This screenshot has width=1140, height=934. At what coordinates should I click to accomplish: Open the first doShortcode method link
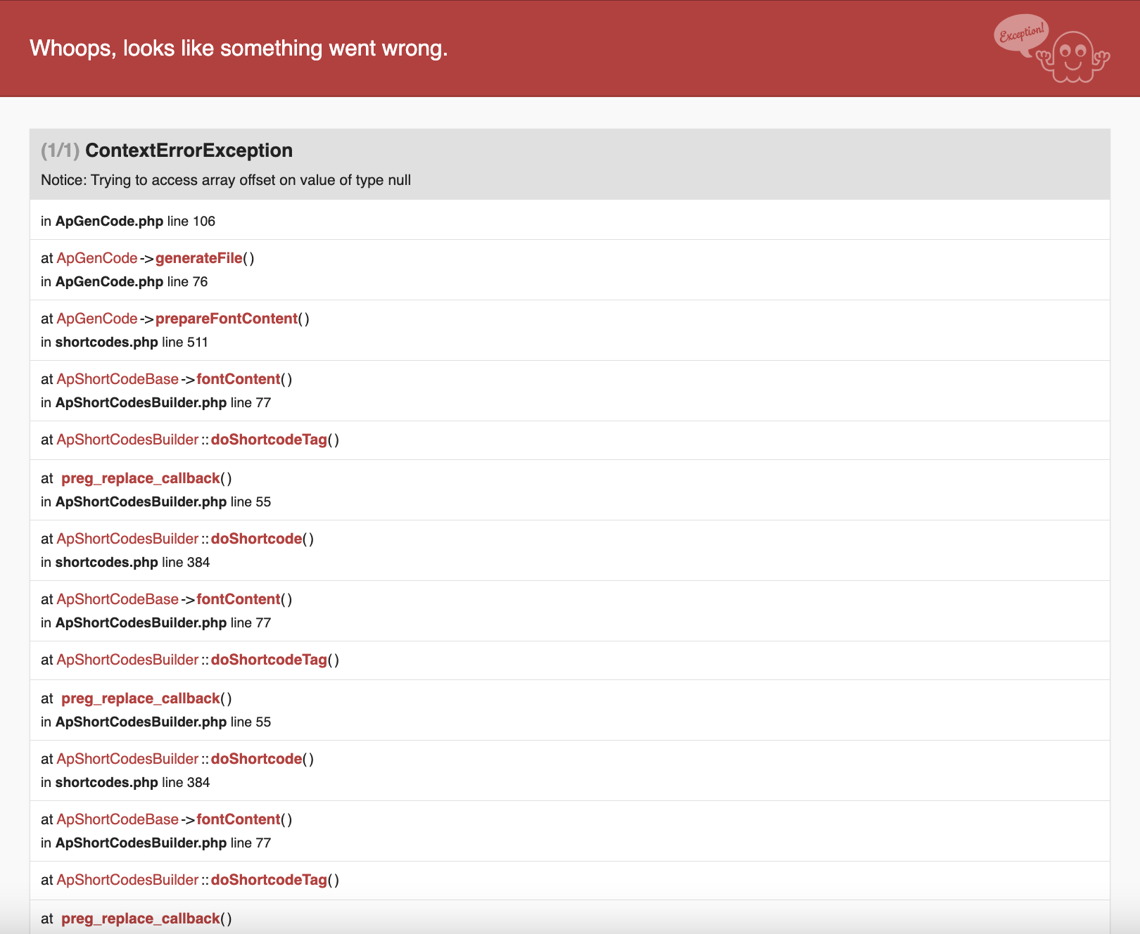click(256, 539)
